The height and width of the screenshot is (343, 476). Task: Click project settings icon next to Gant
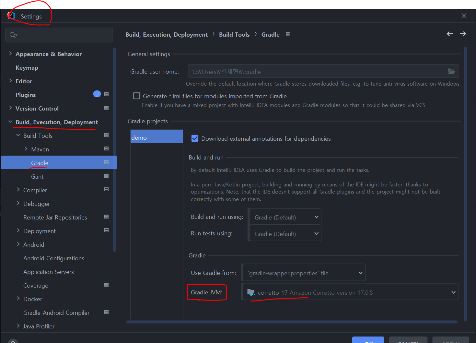(x=106, y=176)
